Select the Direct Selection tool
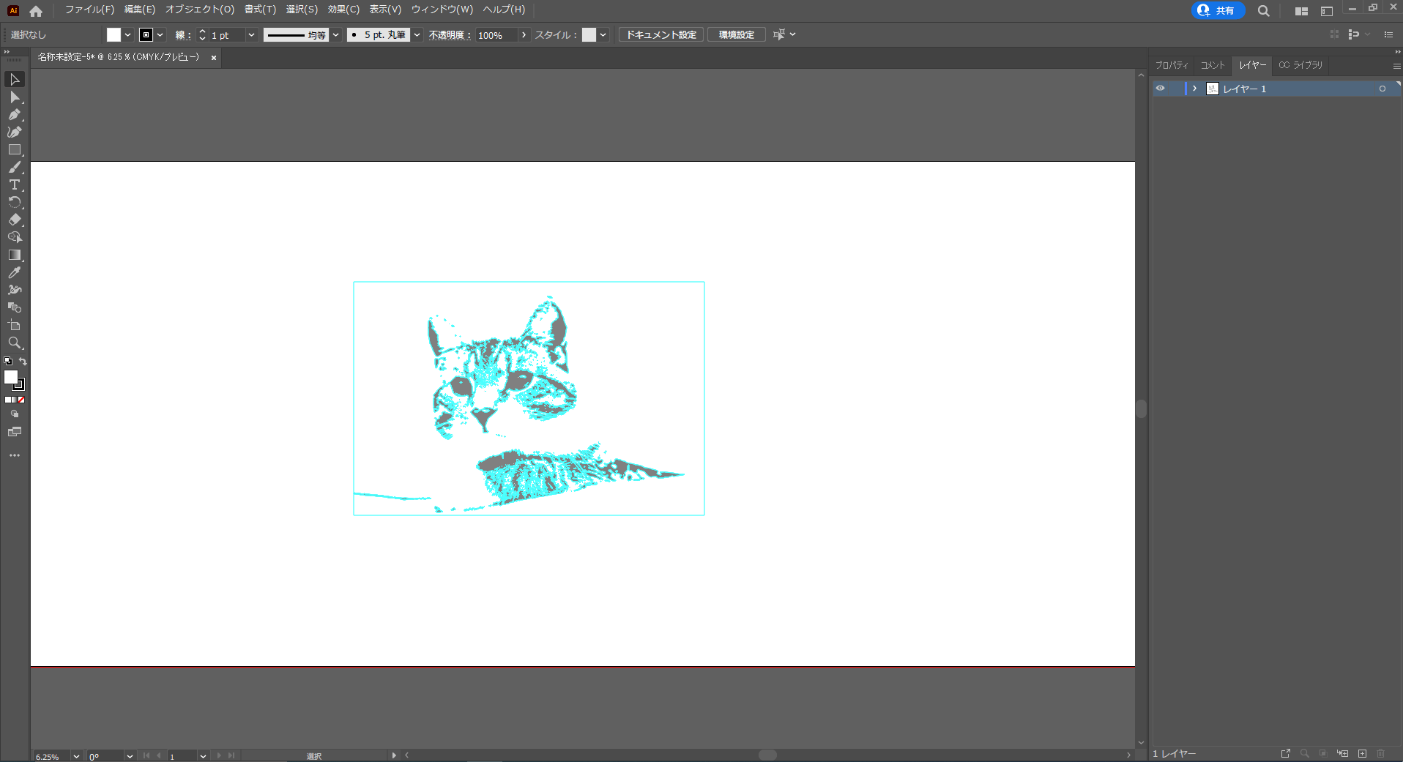Viewport: 1403px width, 762px height. pyautogui.click(x=15, y=97)
